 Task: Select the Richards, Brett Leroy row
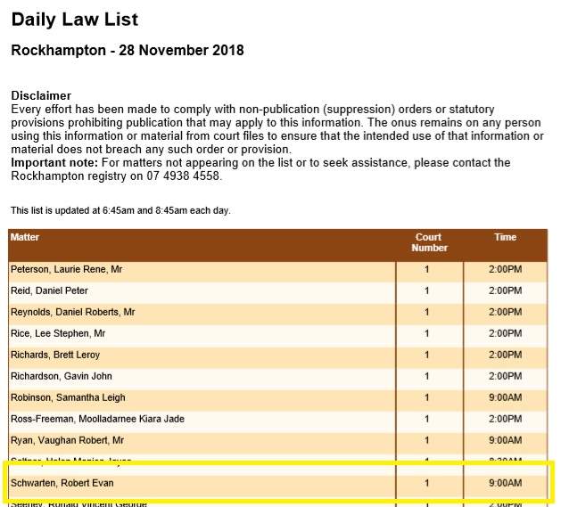tap(277, 357)
